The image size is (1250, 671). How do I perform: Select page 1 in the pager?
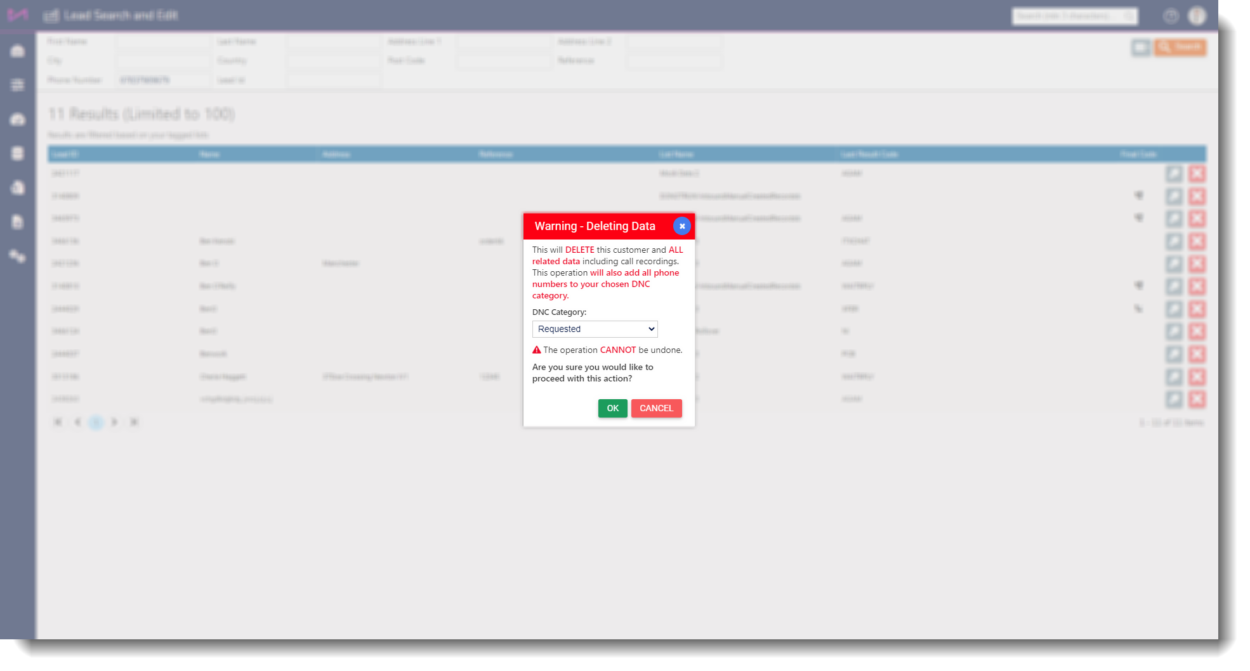(x=96, y=422)
